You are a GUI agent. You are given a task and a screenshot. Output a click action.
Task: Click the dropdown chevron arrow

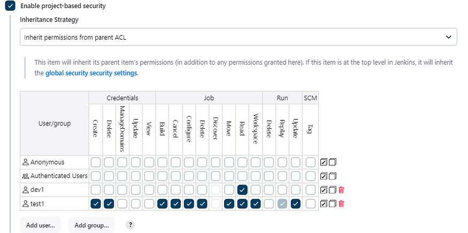coord(448,37)
